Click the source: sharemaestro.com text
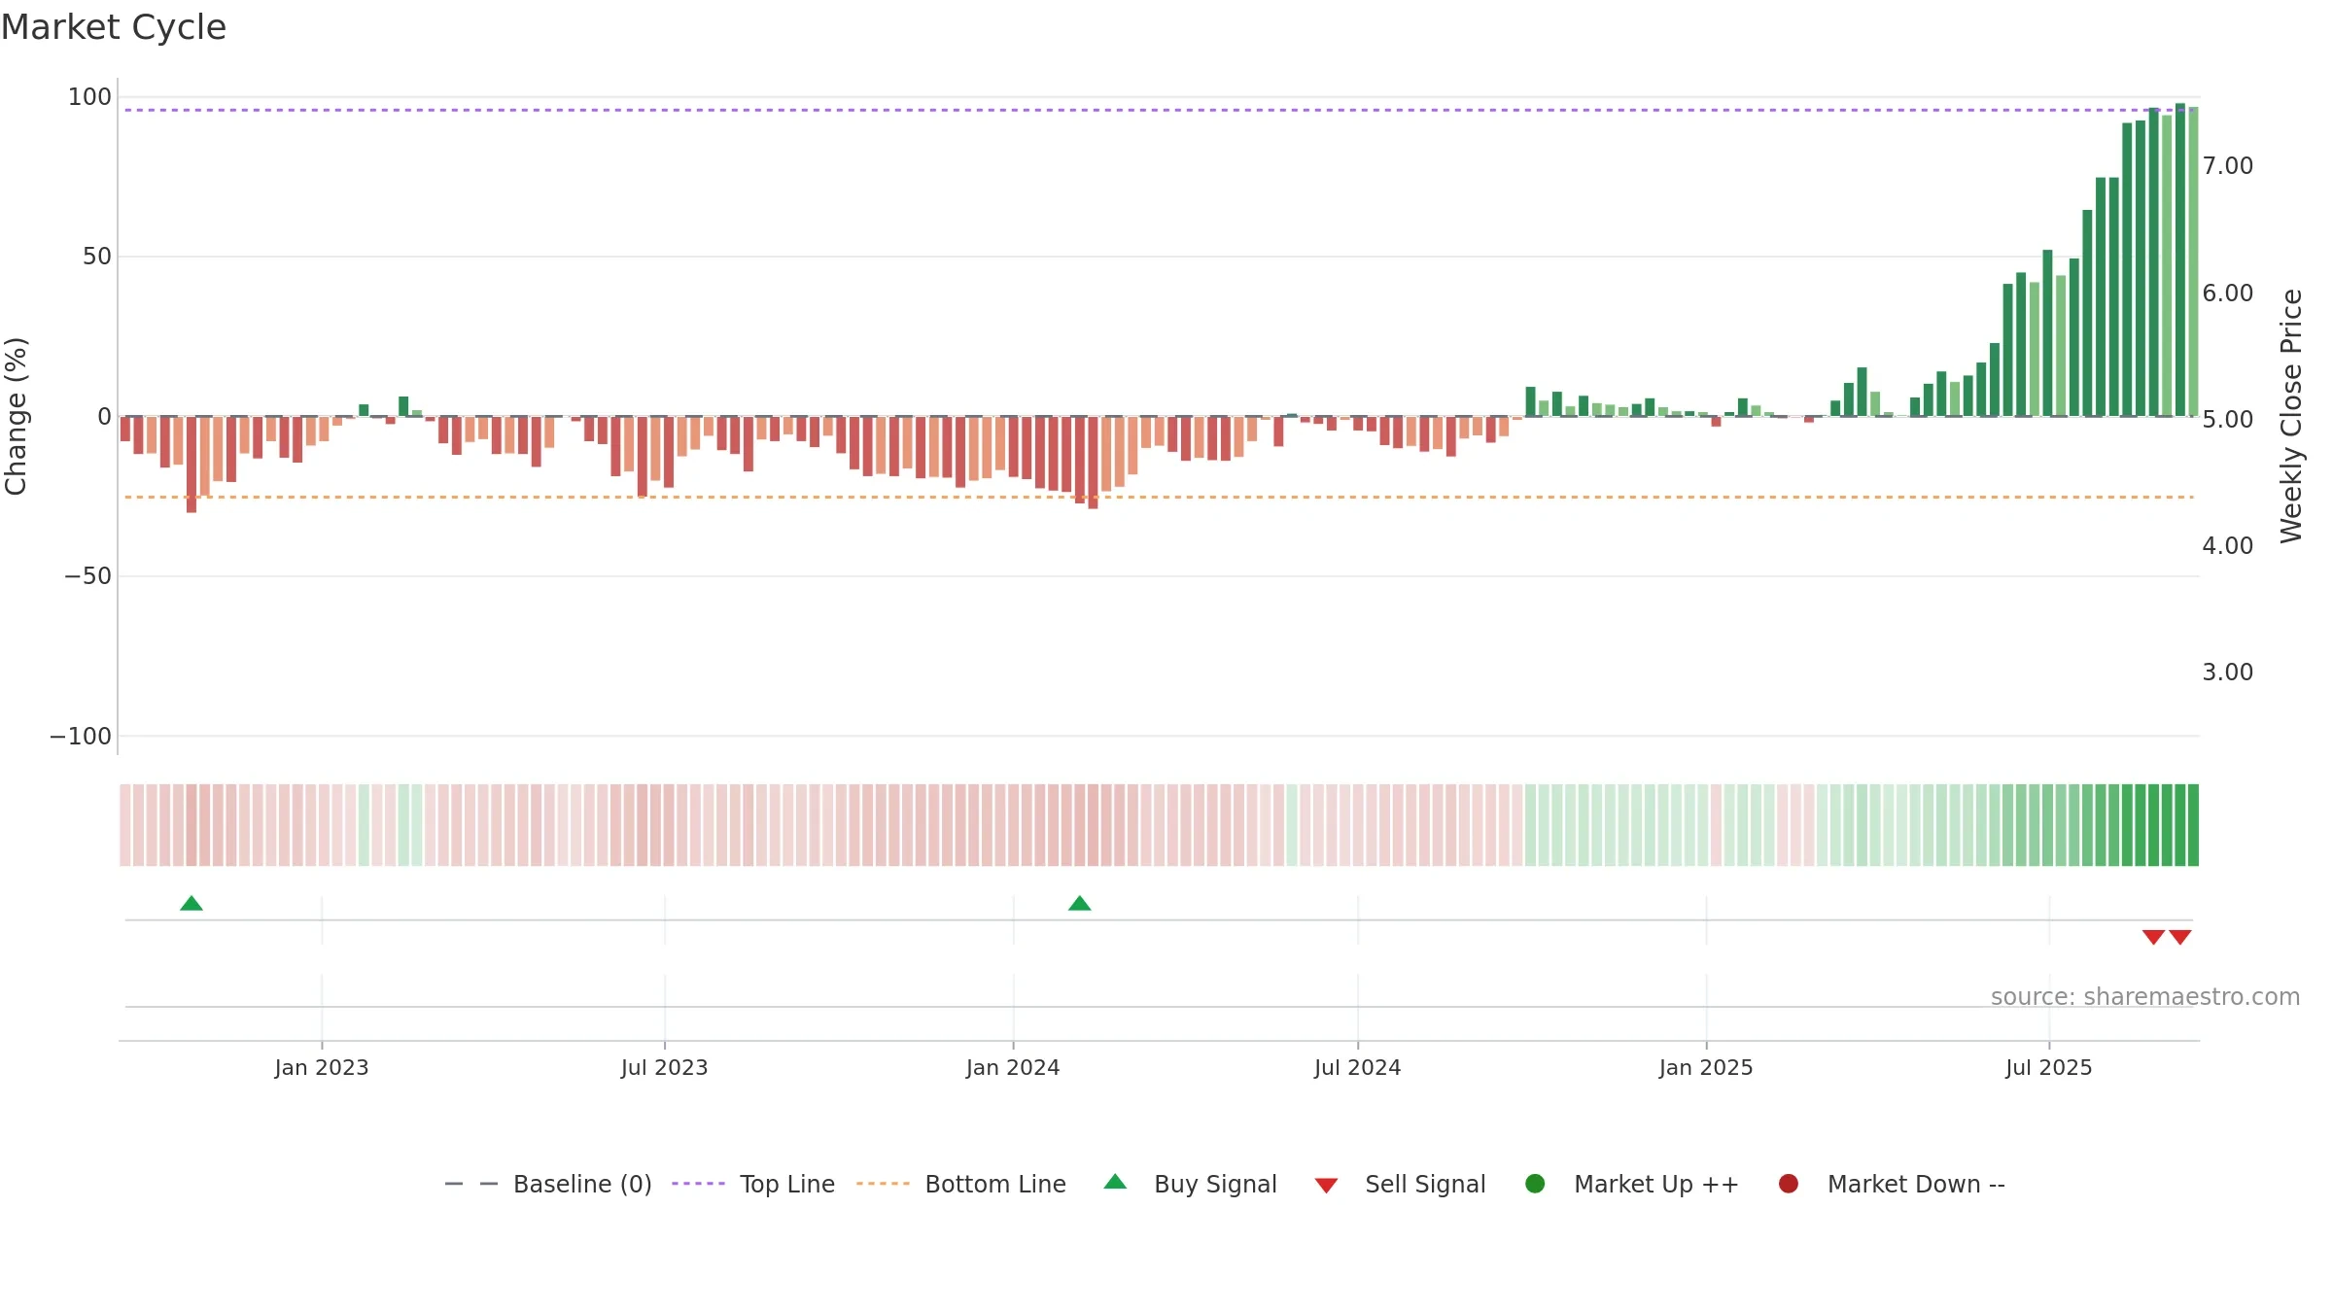2333x1312 pixels. (x=2145, y=997)
